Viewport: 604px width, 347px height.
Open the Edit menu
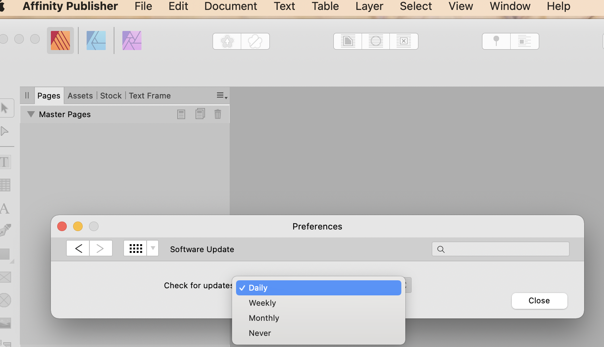tap(178, 6)
